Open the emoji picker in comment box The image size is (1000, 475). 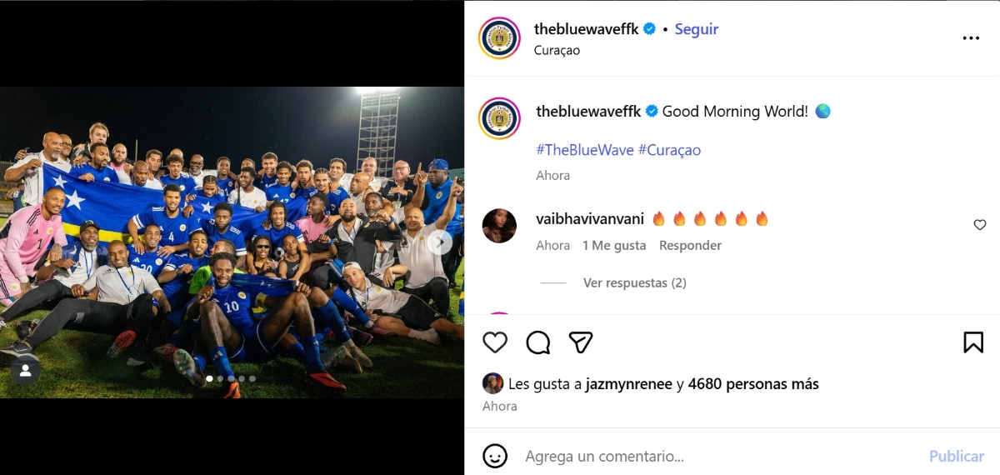[x=495, y=456]
